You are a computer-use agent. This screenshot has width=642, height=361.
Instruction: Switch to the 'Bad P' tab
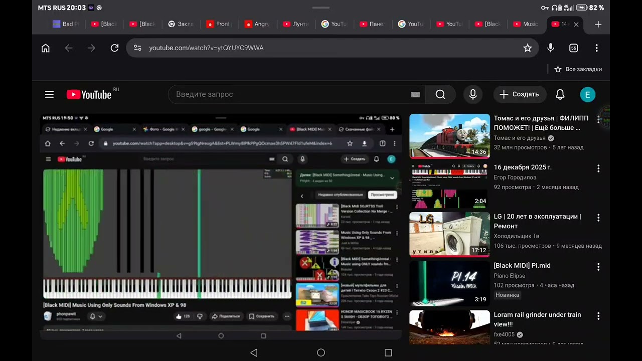click(66, 24)
